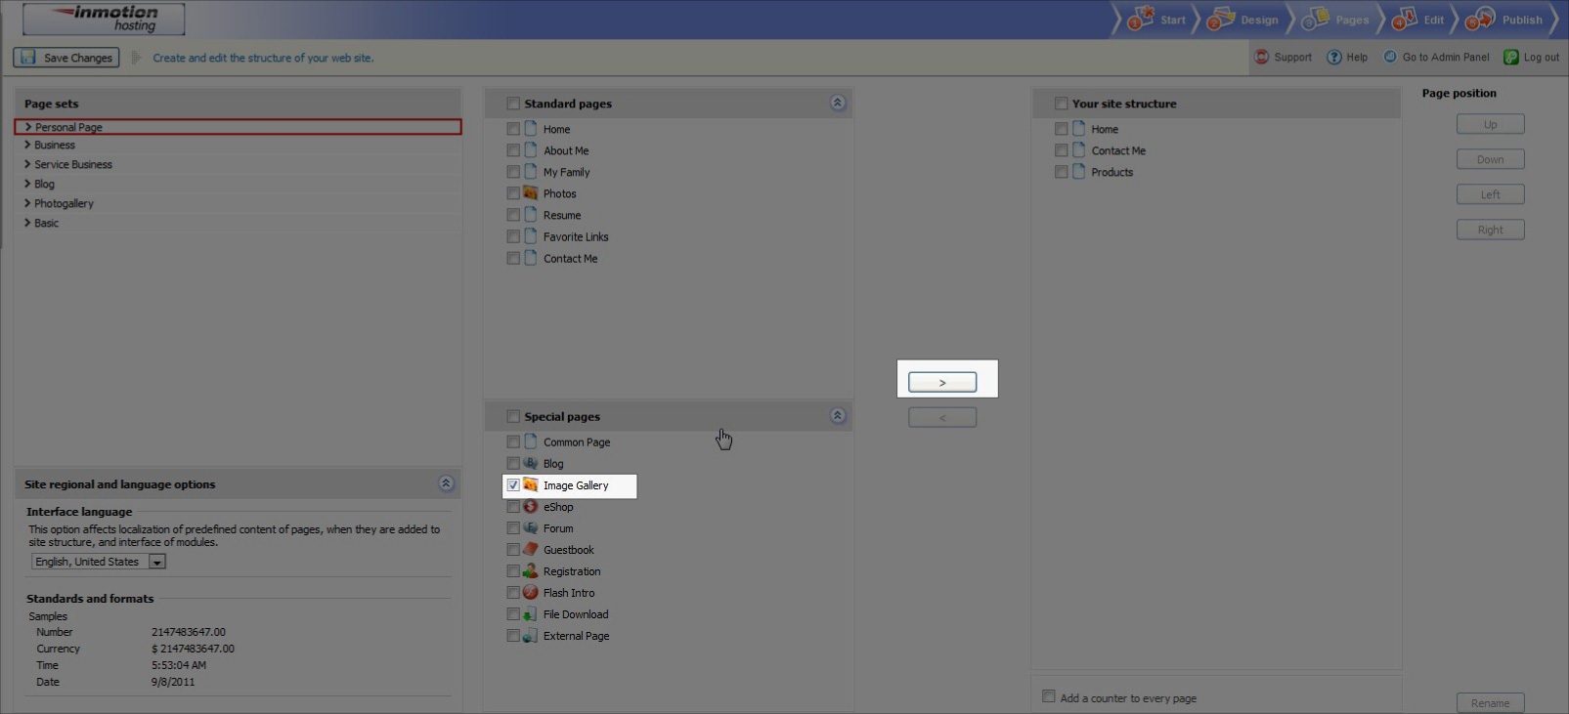Click the Save Changes disk icon
The height and width of the screenshot is (714, 1569).
pyautogui.click(x=28, y=58)
